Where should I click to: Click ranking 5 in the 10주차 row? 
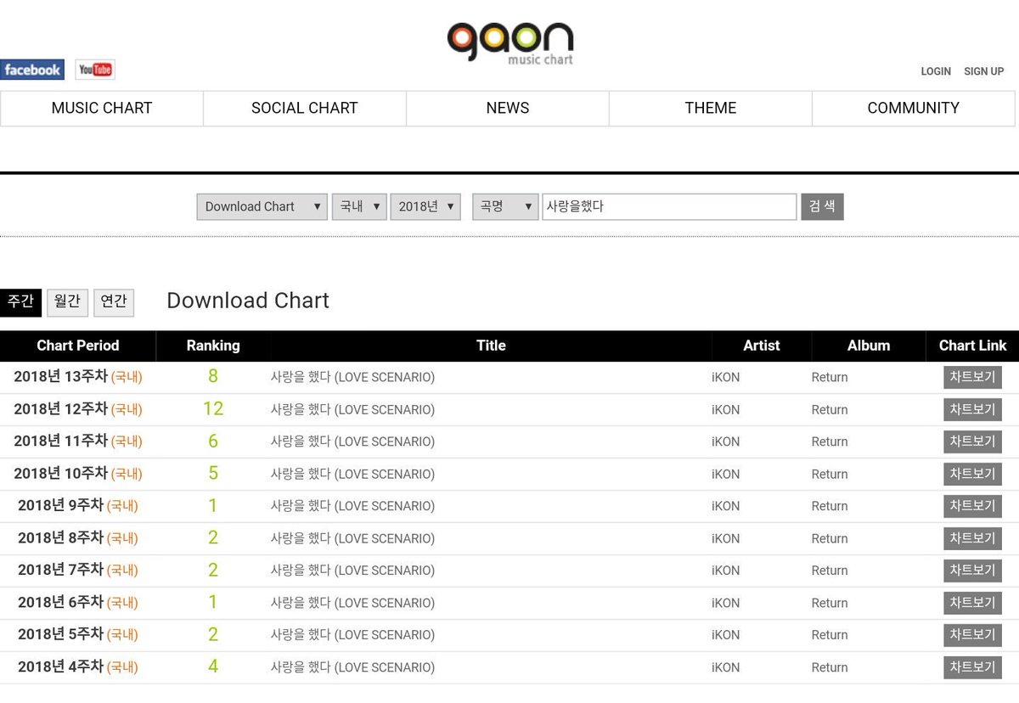pyautogui.click(x=213, y=473)
